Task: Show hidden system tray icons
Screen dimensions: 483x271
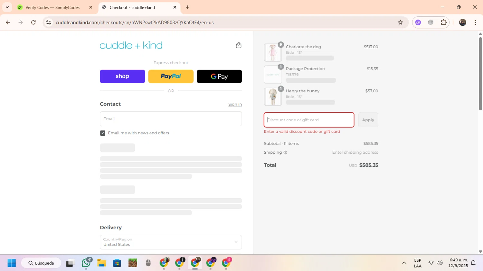Action: 404,263
